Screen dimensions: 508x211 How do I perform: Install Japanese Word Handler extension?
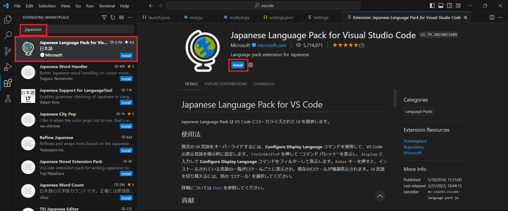(x=126, y=79)
